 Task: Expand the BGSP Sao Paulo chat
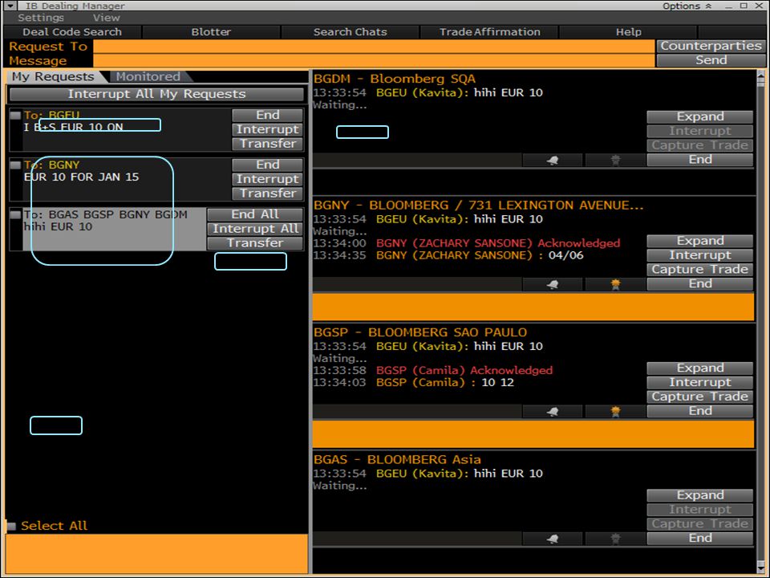(x=699, y=368)
